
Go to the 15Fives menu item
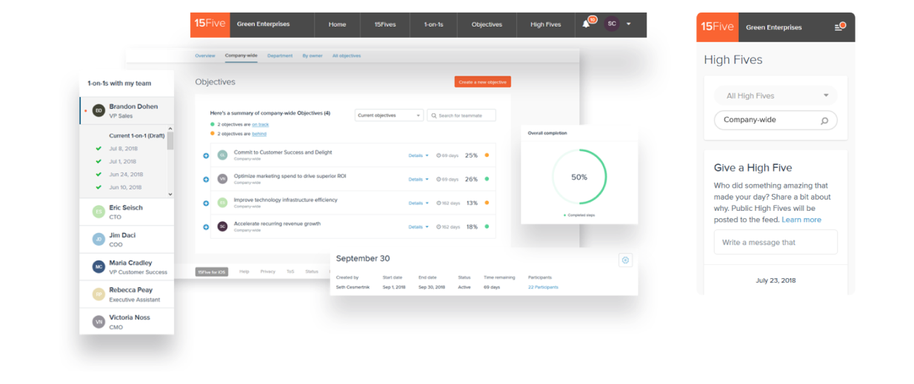coord(384,24)
